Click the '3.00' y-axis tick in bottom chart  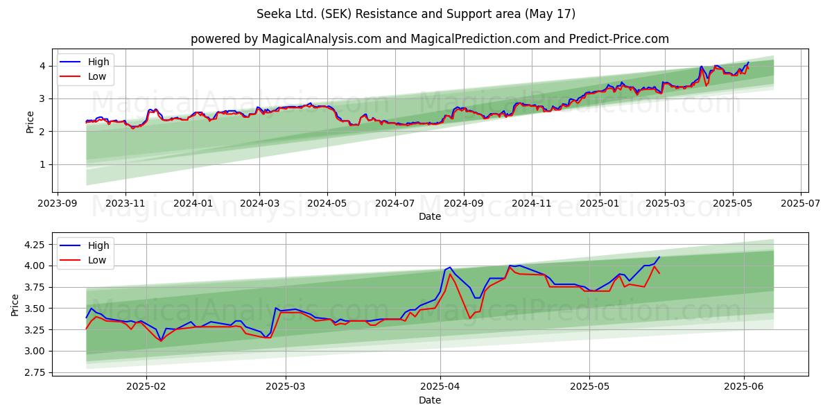[x=35, y=351]
